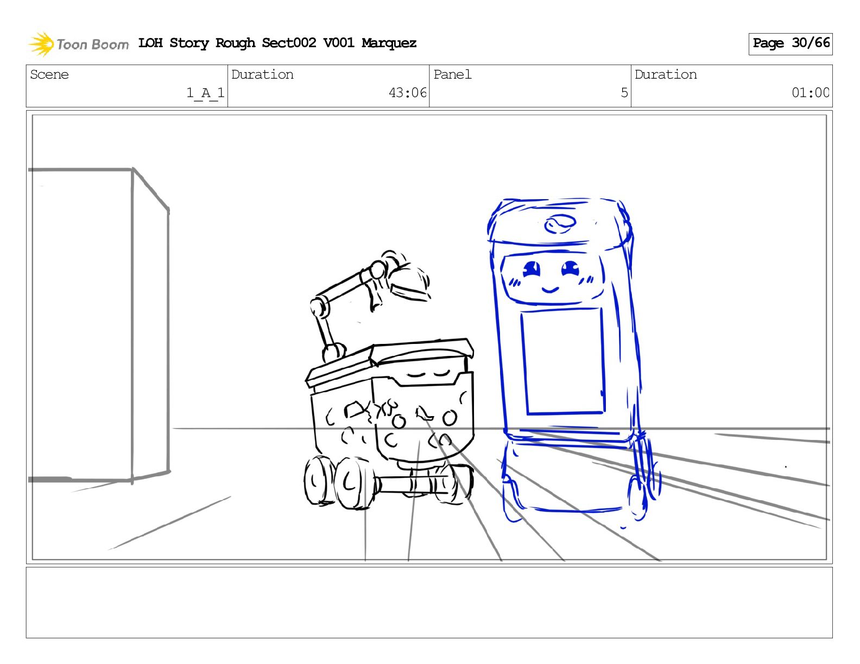This screenshot has height=664, width=860.
Task: Click the panel number '5'
Action: (624, 93)
